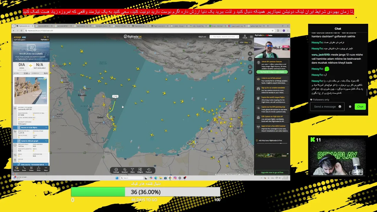Click the chat panel scrollbar
The image size is (377, 212).
(x=367, y=92)
